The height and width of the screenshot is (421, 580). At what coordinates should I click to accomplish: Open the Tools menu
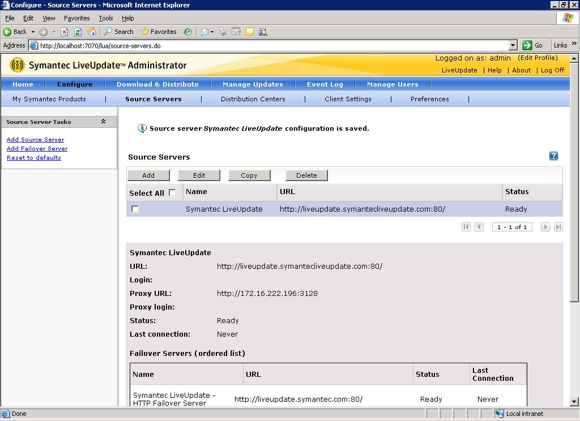pos(106,18)
